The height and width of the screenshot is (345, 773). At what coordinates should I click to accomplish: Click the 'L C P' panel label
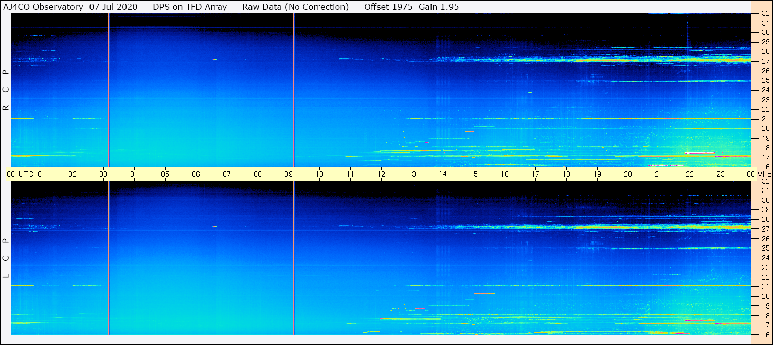[6, 258]
